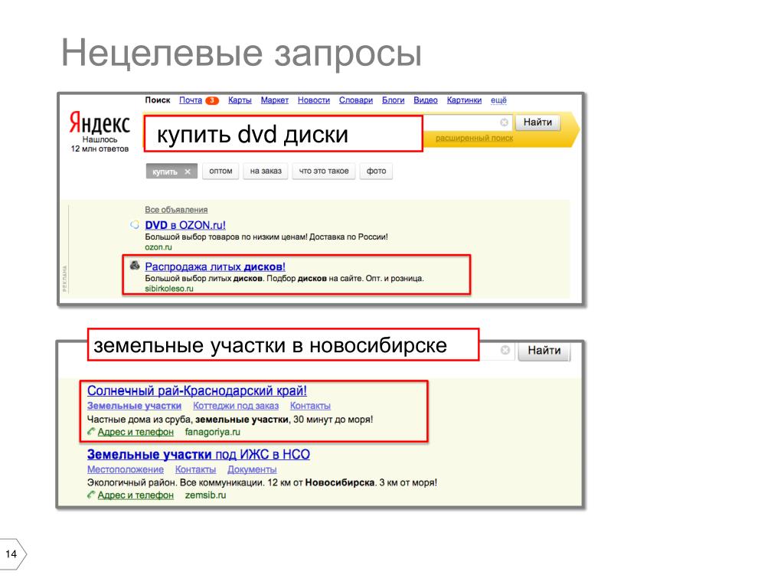Select the 'на заказ' suggestion chip
The height and width of the screenshot is (588, 784).
pyautogui.click(x=266, y=171)
